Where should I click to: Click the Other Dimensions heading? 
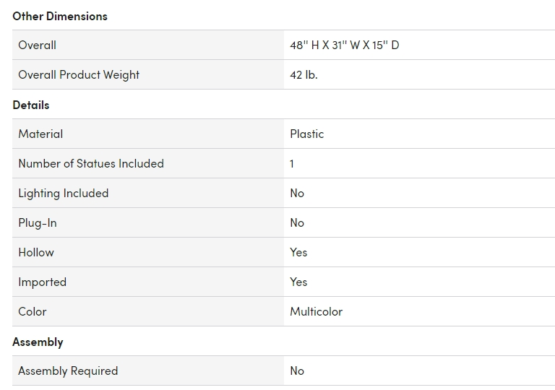(60, 16)
